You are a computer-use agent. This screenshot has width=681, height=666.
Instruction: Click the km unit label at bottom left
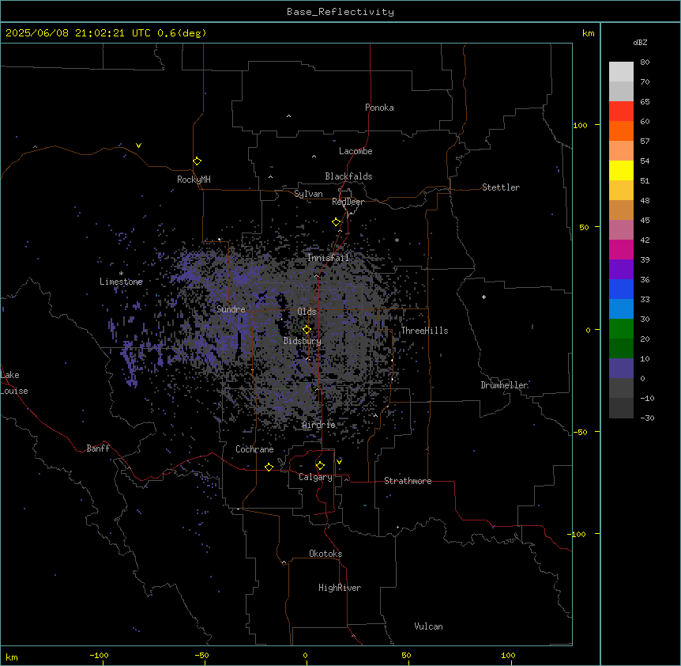pyautogui.click(x=12, y=657)
